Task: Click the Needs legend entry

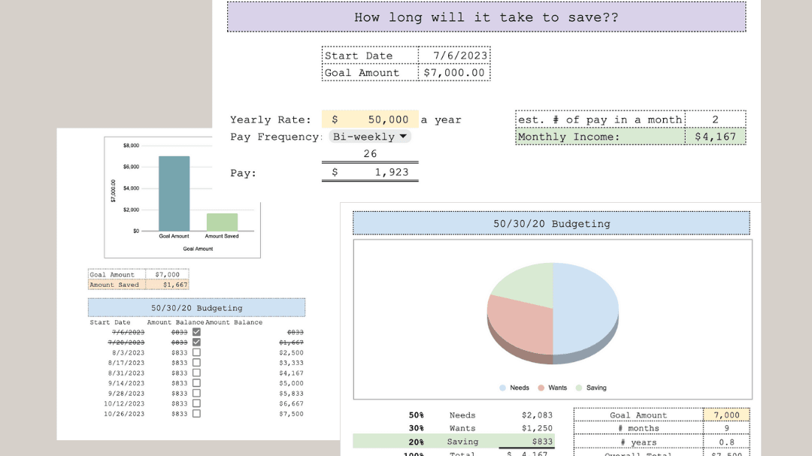Action: pos(514,388)
